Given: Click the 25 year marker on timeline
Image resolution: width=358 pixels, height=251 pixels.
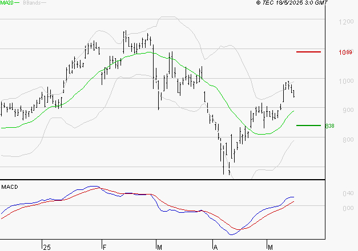Looking at the screenshot, I should [47, 248].
